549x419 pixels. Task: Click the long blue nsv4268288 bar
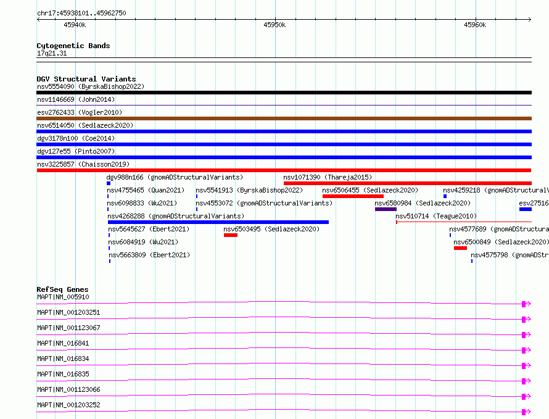pyautogui.click(x=218, y=222)
